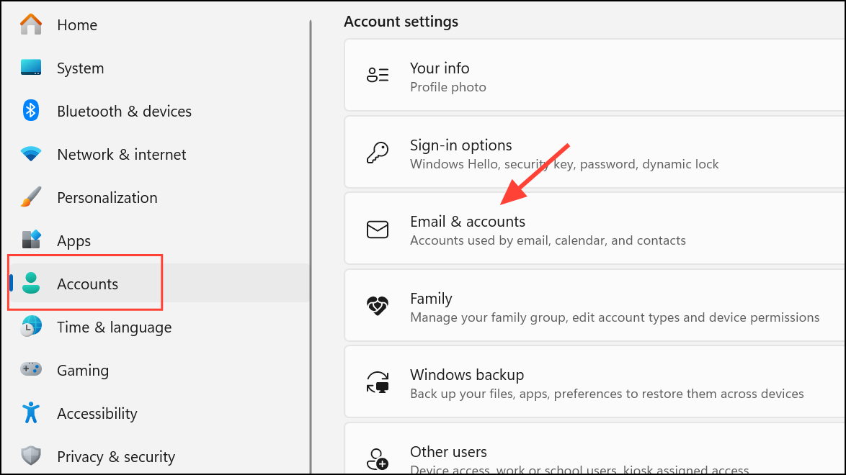Viewport: 846px width, 475px height.
Task: Click the Accounts person icon
Action: 31,283
